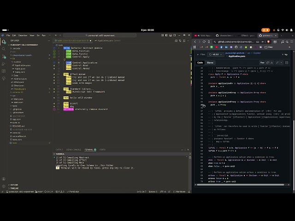Click the split editor icon above the editor

(x=184, y=41)
